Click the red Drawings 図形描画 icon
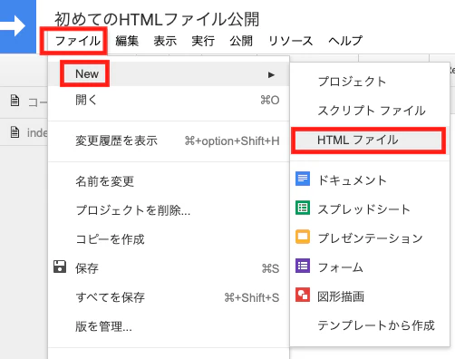 pyautogui.click(x=303, y=295)
